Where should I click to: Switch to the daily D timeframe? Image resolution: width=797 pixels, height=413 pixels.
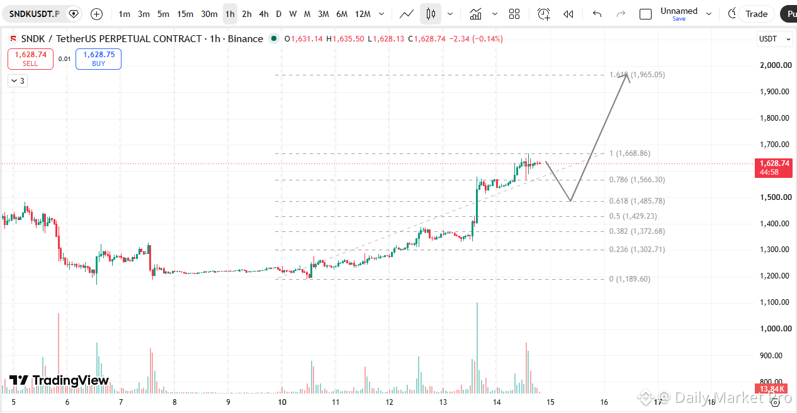pos(279,14)
